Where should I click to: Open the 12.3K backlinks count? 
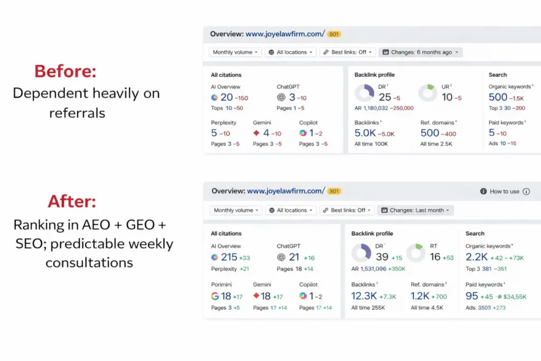click(x=364, y=297)
